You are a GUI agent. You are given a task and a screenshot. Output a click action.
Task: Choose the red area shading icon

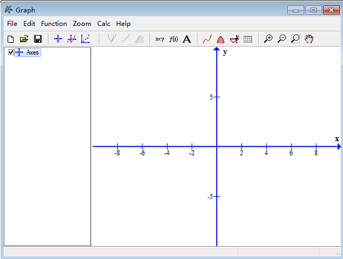(x=221, y=39)
